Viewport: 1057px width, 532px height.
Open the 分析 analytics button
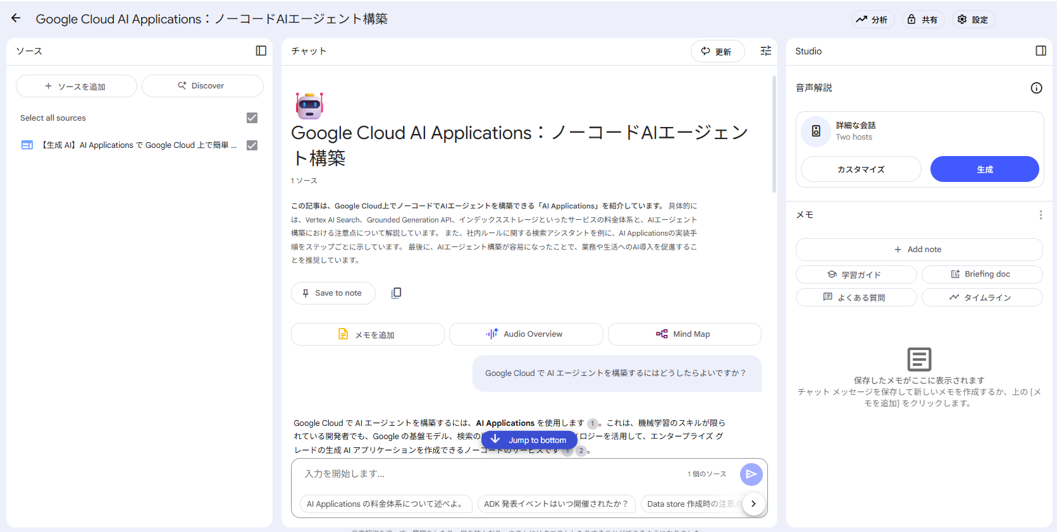[x=872, y=20]
